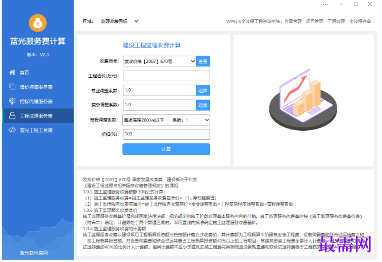Expand the 区域 监理收费国标 dropdown
Screen dimensions: 382x262
[120, 22]
